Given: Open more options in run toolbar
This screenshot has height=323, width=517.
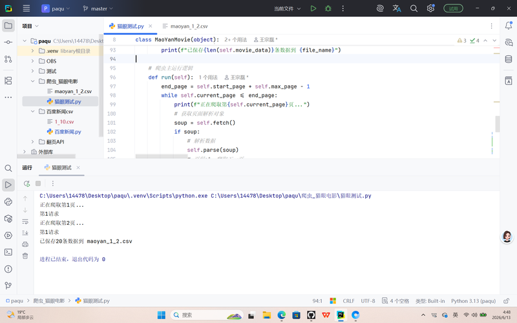Looking at the screenshot, I should [53, 183].
